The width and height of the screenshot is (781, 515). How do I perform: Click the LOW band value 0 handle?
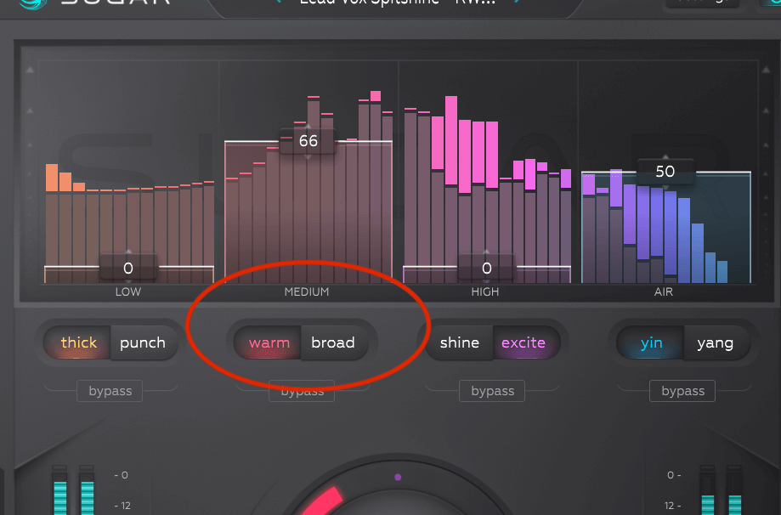(x=128, y=269)
